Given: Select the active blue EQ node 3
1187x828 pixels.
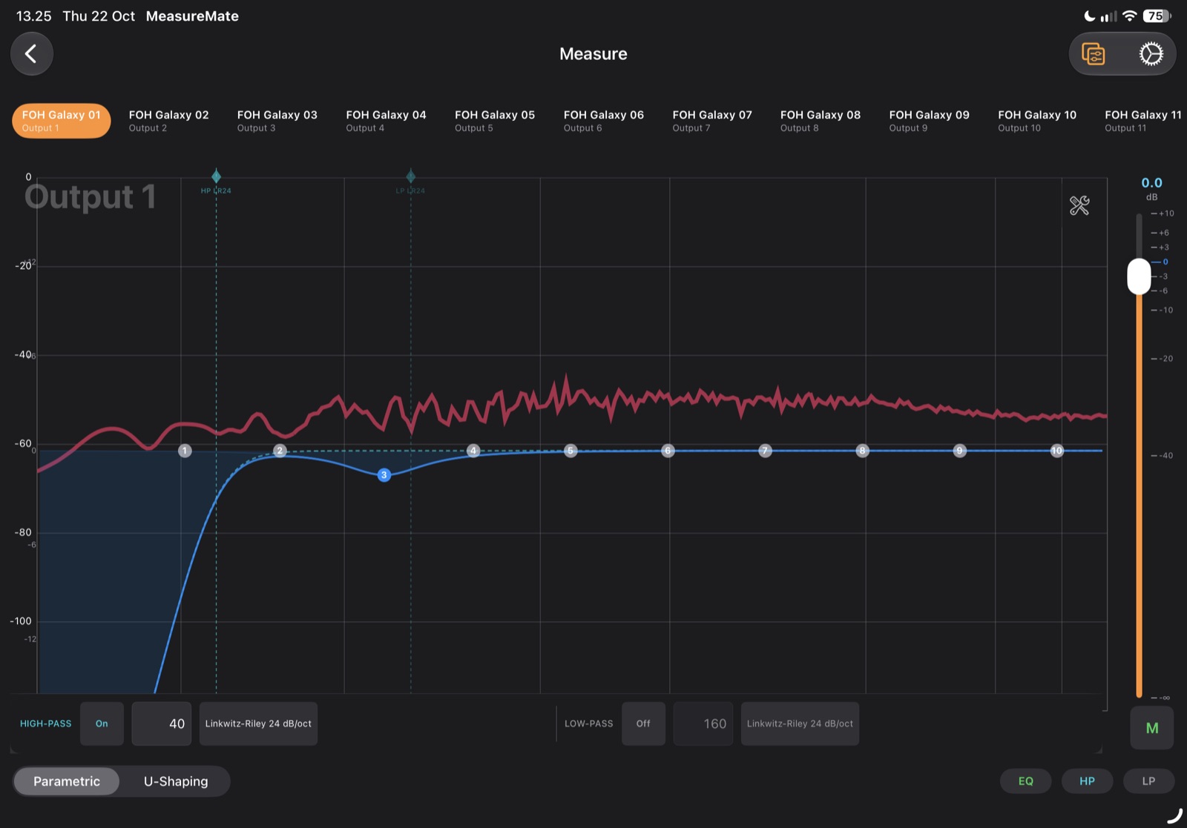Looking at the screenshot, I should (384, 475).
